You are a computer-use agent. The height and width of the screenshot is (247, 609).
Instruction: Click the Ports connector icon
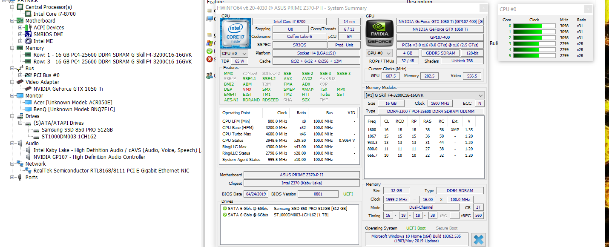(x=20, y=177)
